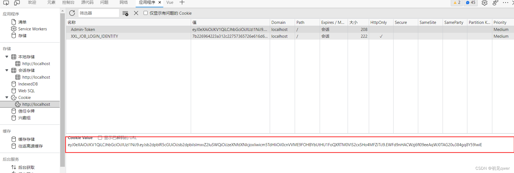Select http://localhost under 本地存储
Screen dimensions: 514x173
coord(36,63)
